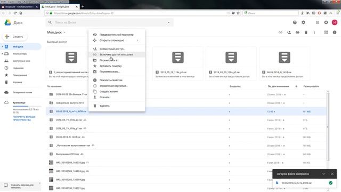This screenshot has height=192, width=341.
Task: Click the Создать create button
Action: tap(15, 37)
